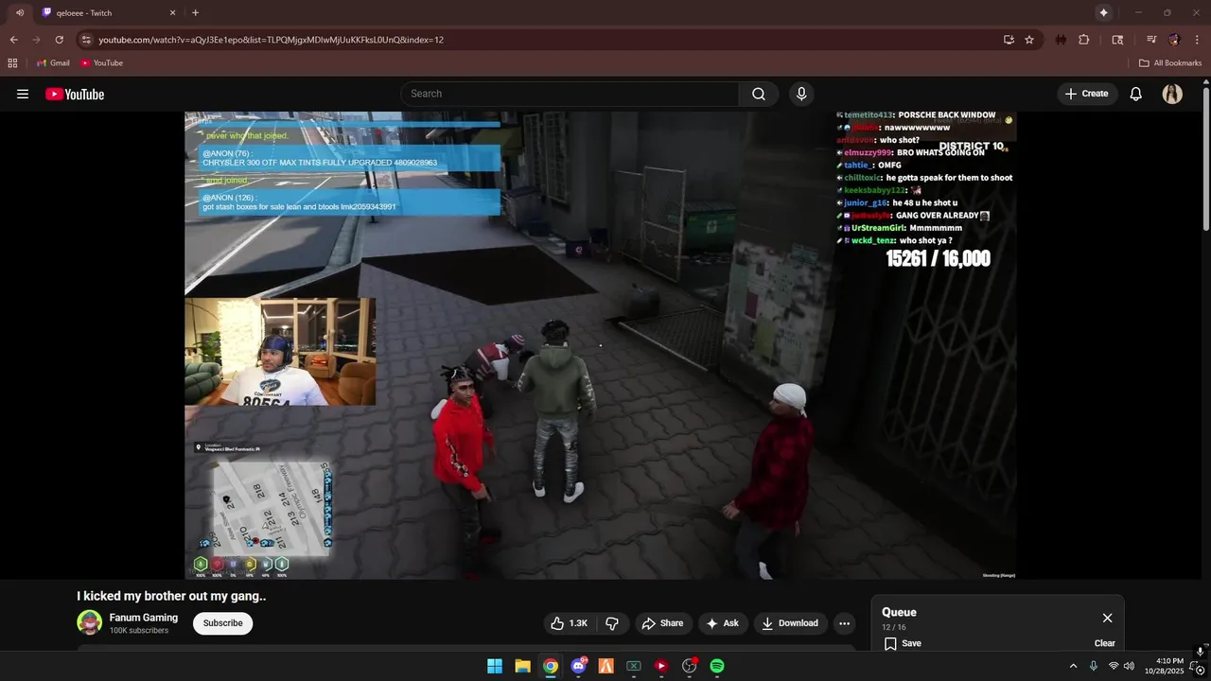
Task: Open the YouTube account avatar menu
Action: coord(1172,94)
